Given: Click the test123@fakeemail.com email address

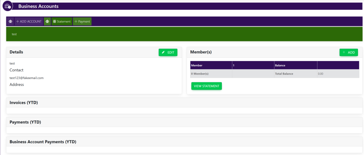Looking at the screenshot, I should click(26, 78).
